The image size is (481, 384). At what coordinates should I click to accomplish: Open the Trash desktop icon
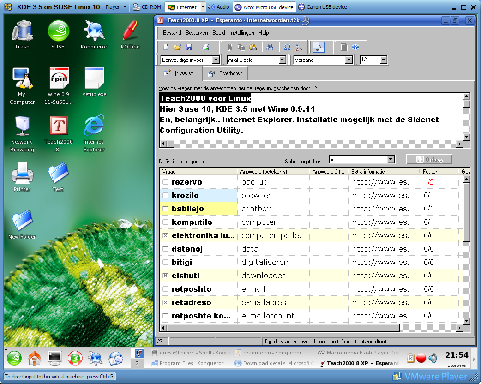(x=22, y=35)
